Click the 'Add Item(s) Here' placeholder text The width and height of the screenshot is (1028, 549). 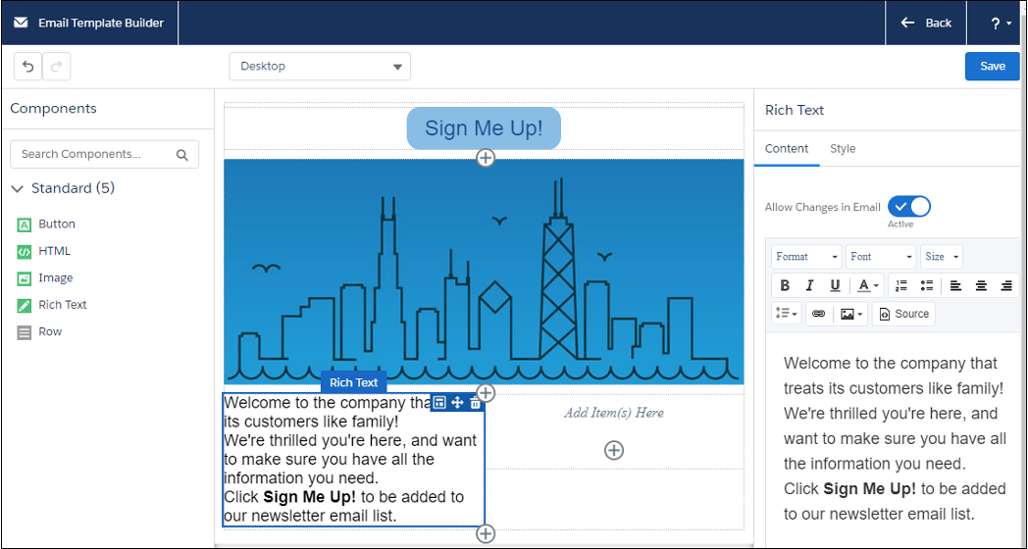point(614,413)
